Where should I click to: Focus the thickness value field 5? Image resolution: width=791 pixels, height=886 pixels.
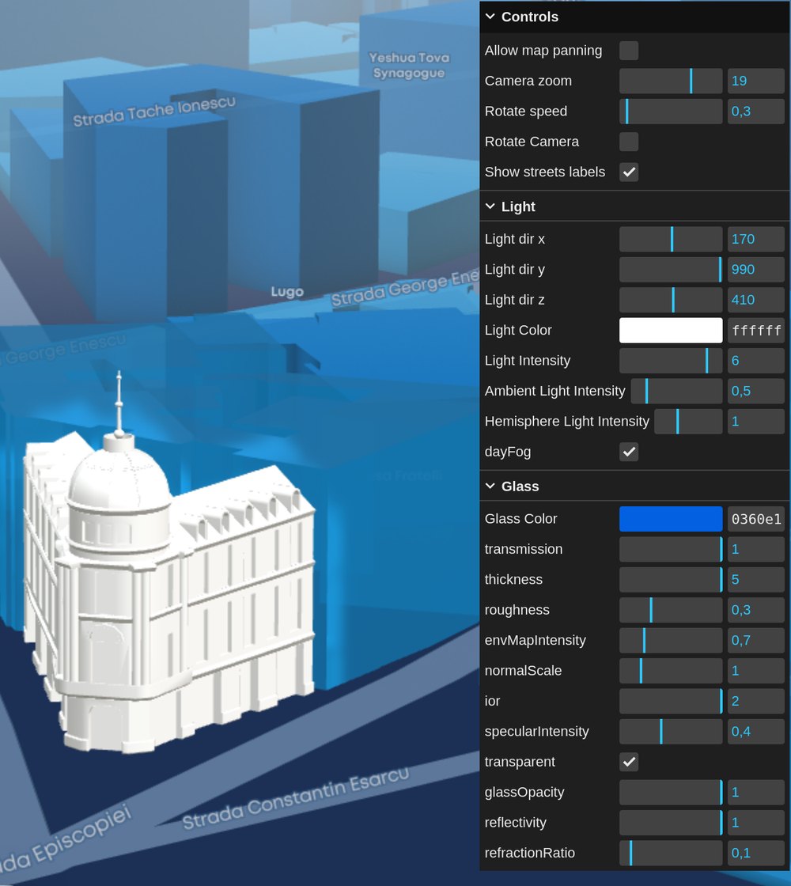[756, 580]
